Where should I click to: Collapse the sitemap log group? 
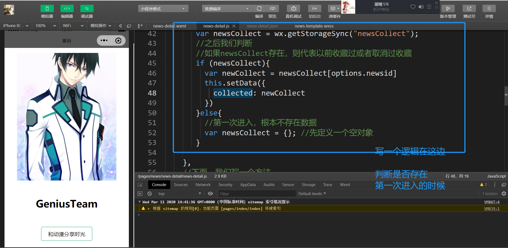[x=139, y=202]
